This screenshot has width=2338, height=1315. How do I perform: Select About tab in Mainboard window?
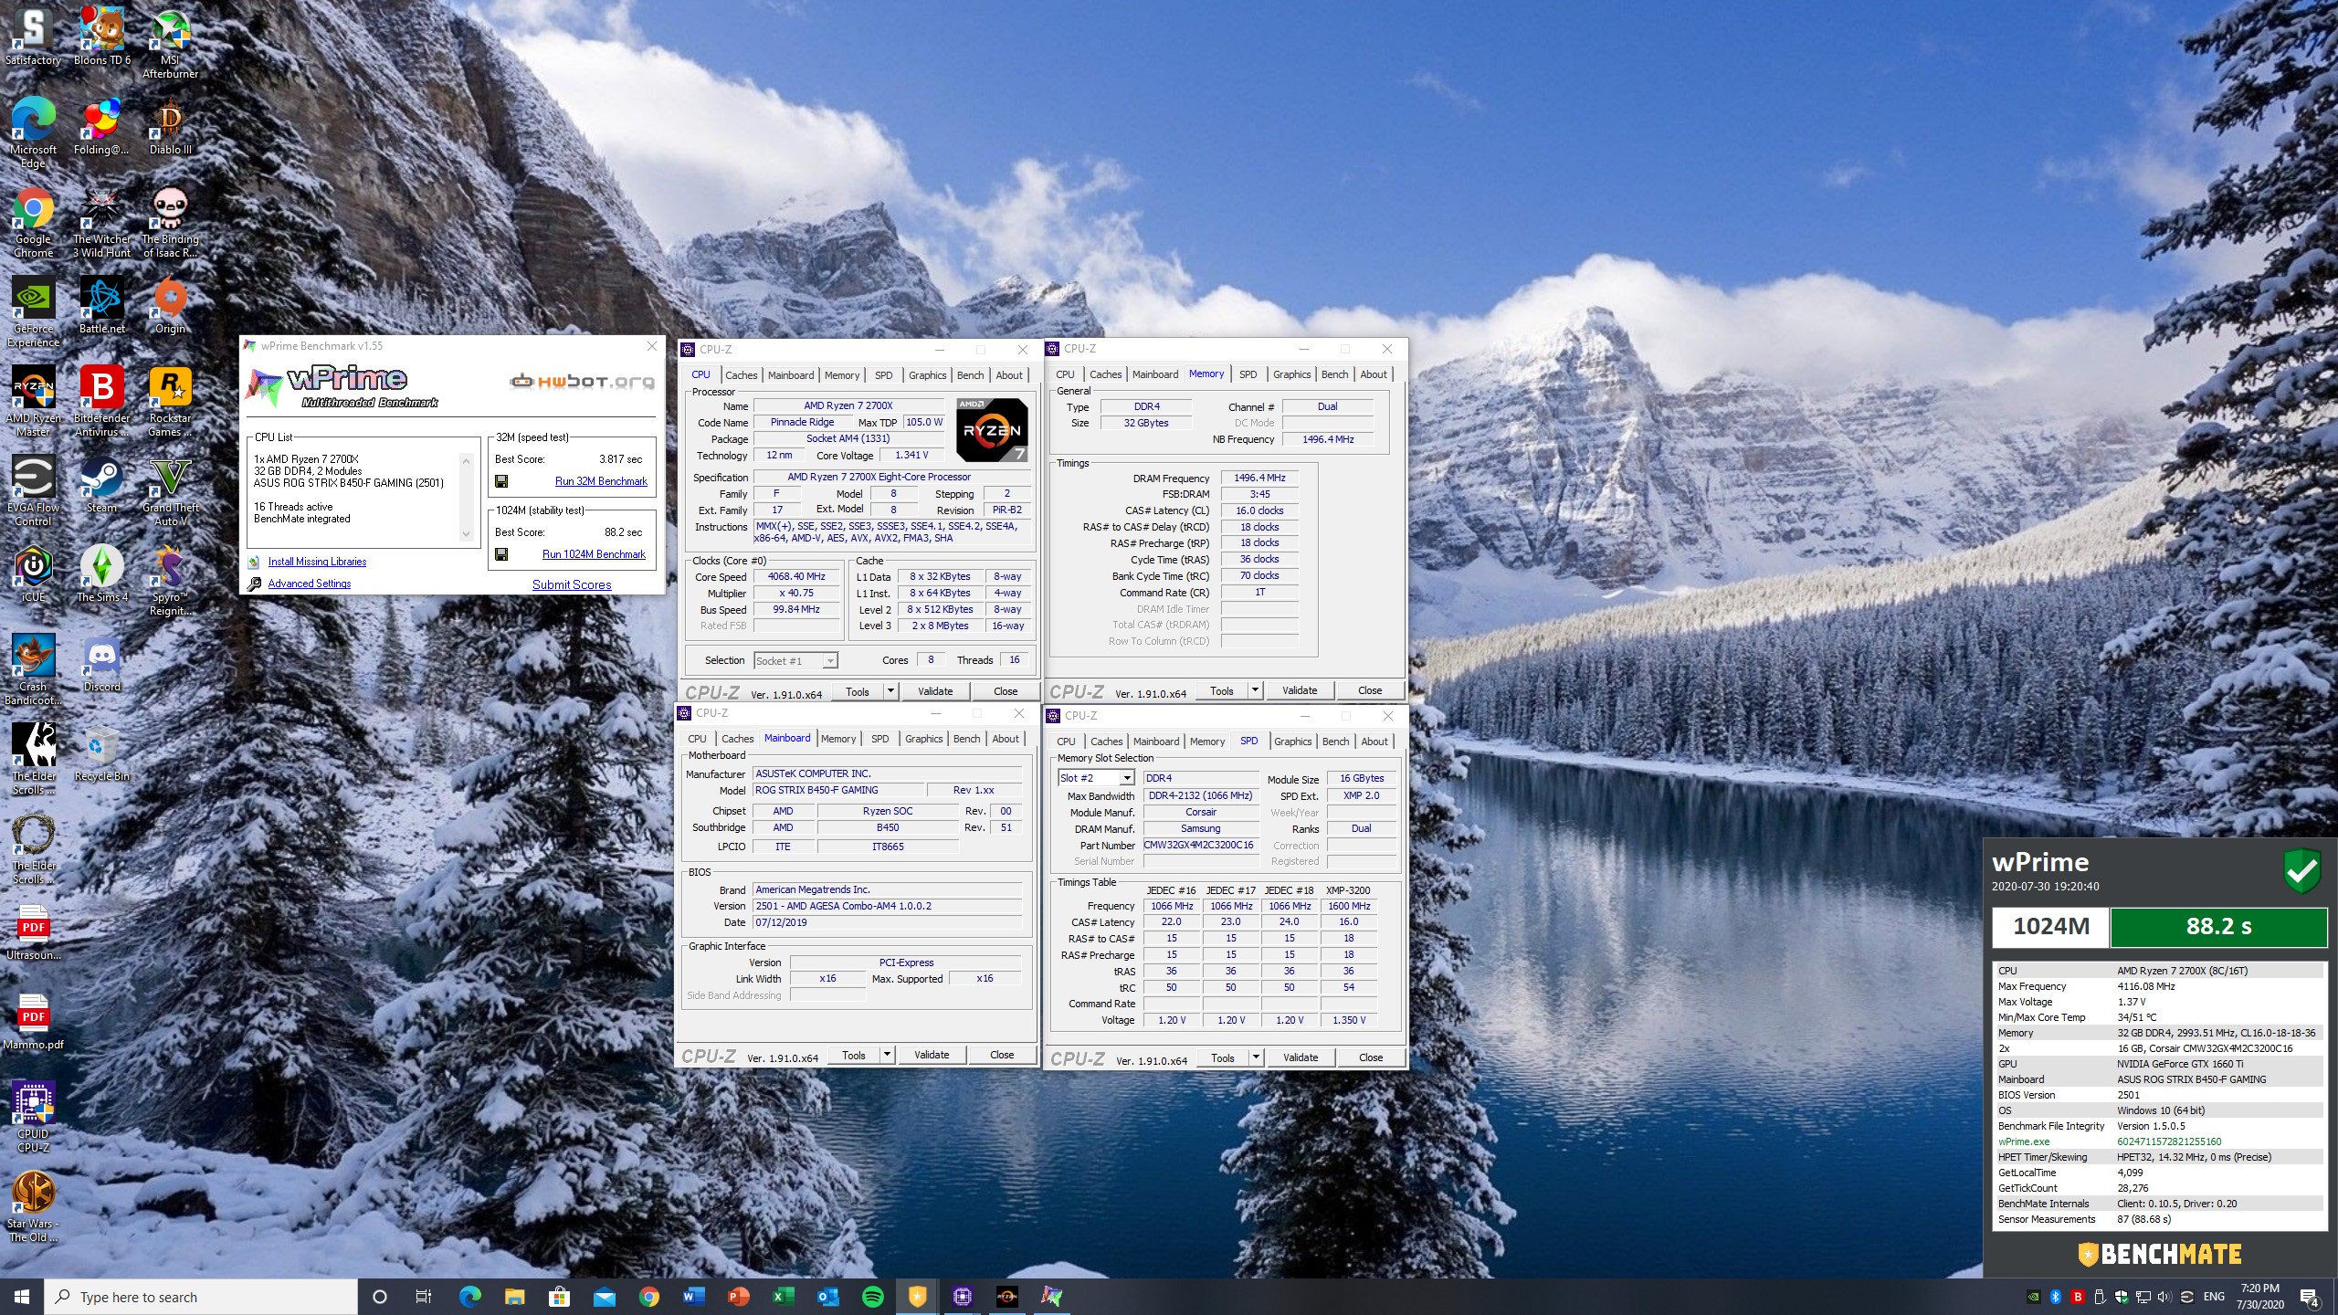[1006, 739]
